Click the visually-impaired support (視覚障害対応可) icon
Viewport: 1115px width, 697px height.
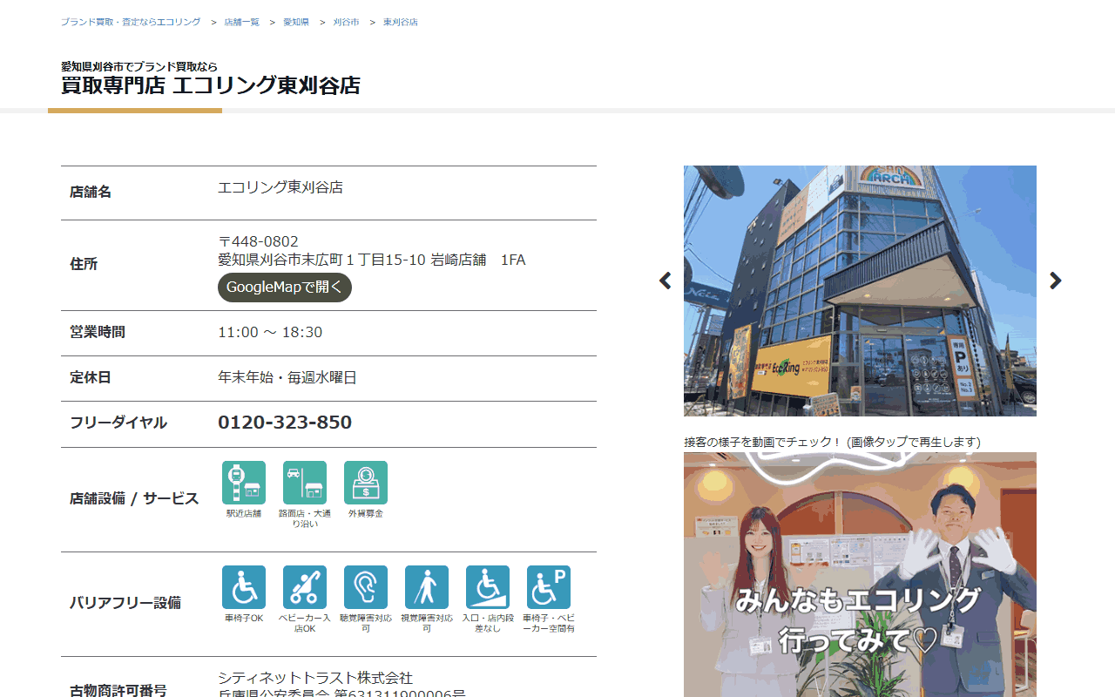427,587
